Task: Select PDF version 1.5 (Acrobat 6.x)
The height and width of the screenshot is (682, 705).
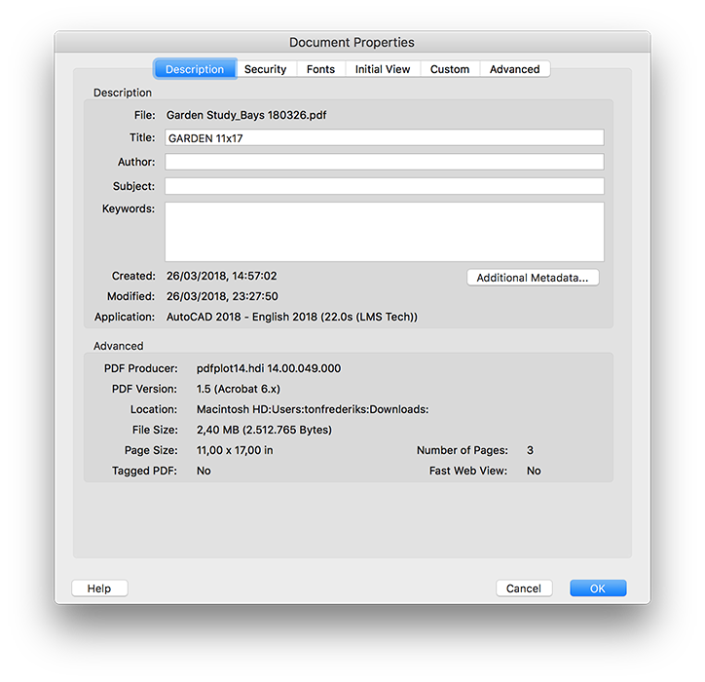Action: (x=239, y=389)
